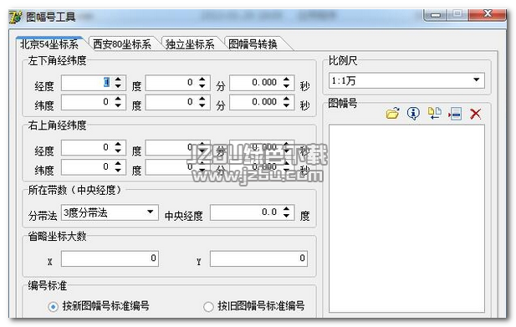Increase 左下角 经度 minutes with up arrow
Screen dimensions: 516x327
click(x=202, y=79)
